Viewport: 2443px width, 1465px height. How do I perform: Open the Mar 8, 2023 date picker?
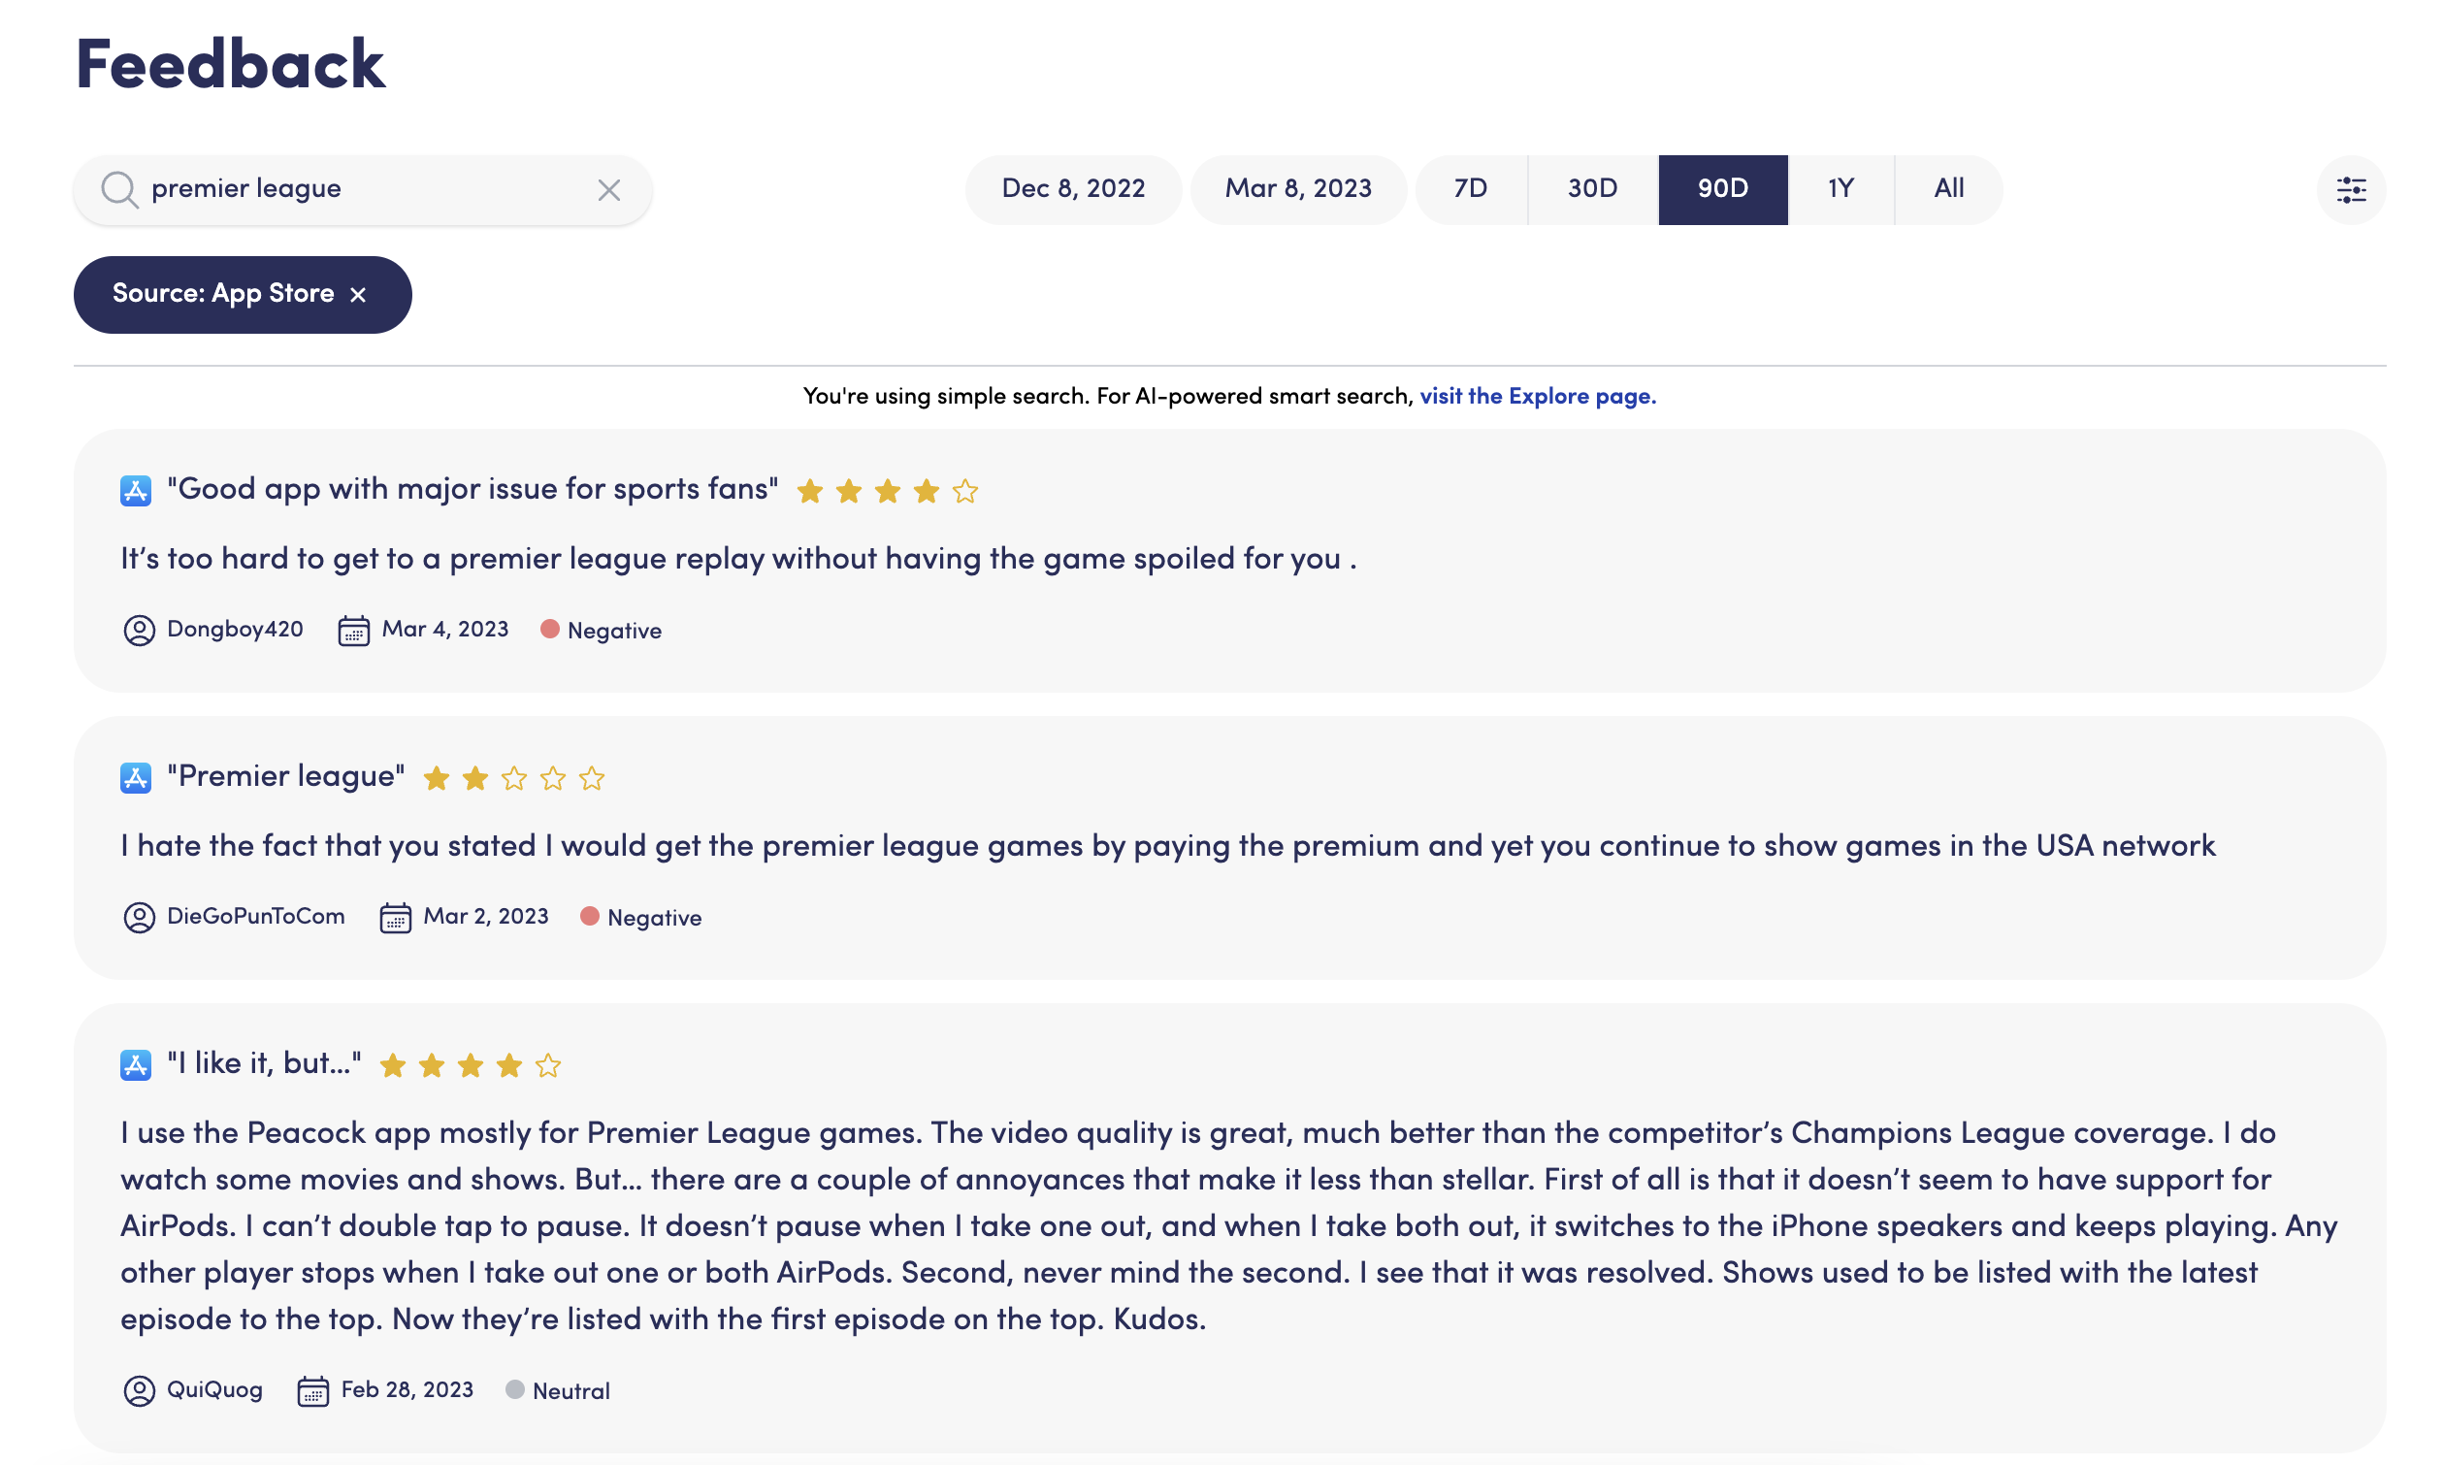click(1298, 188)
